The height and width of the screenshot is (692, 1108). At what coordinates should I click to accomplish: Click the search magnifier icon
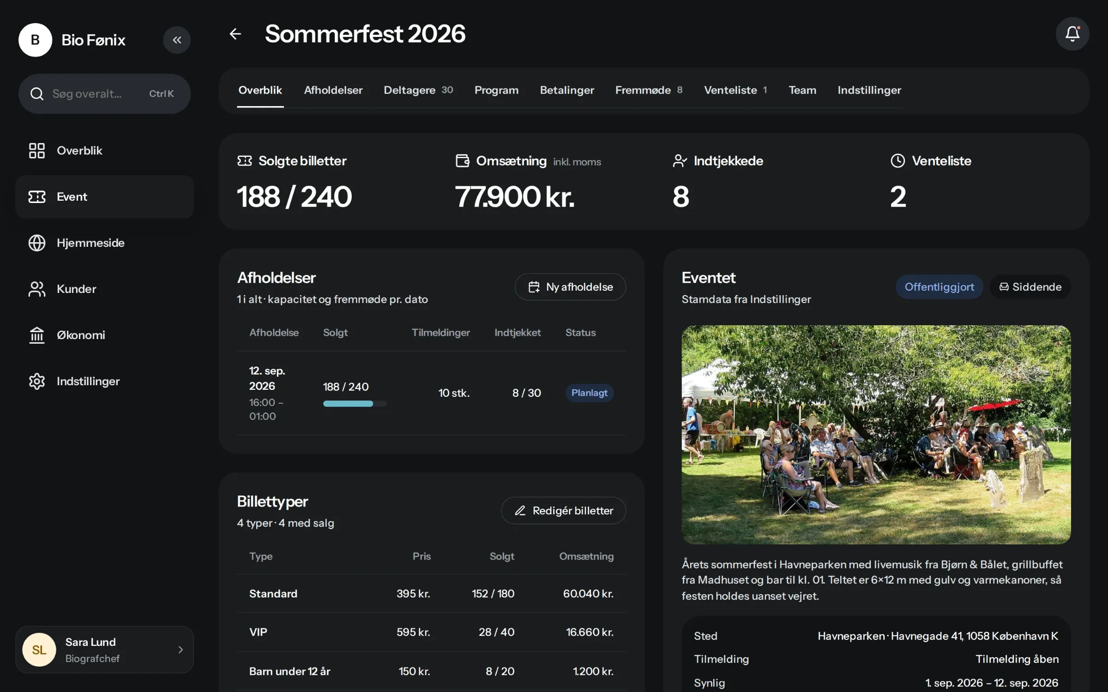37,94
